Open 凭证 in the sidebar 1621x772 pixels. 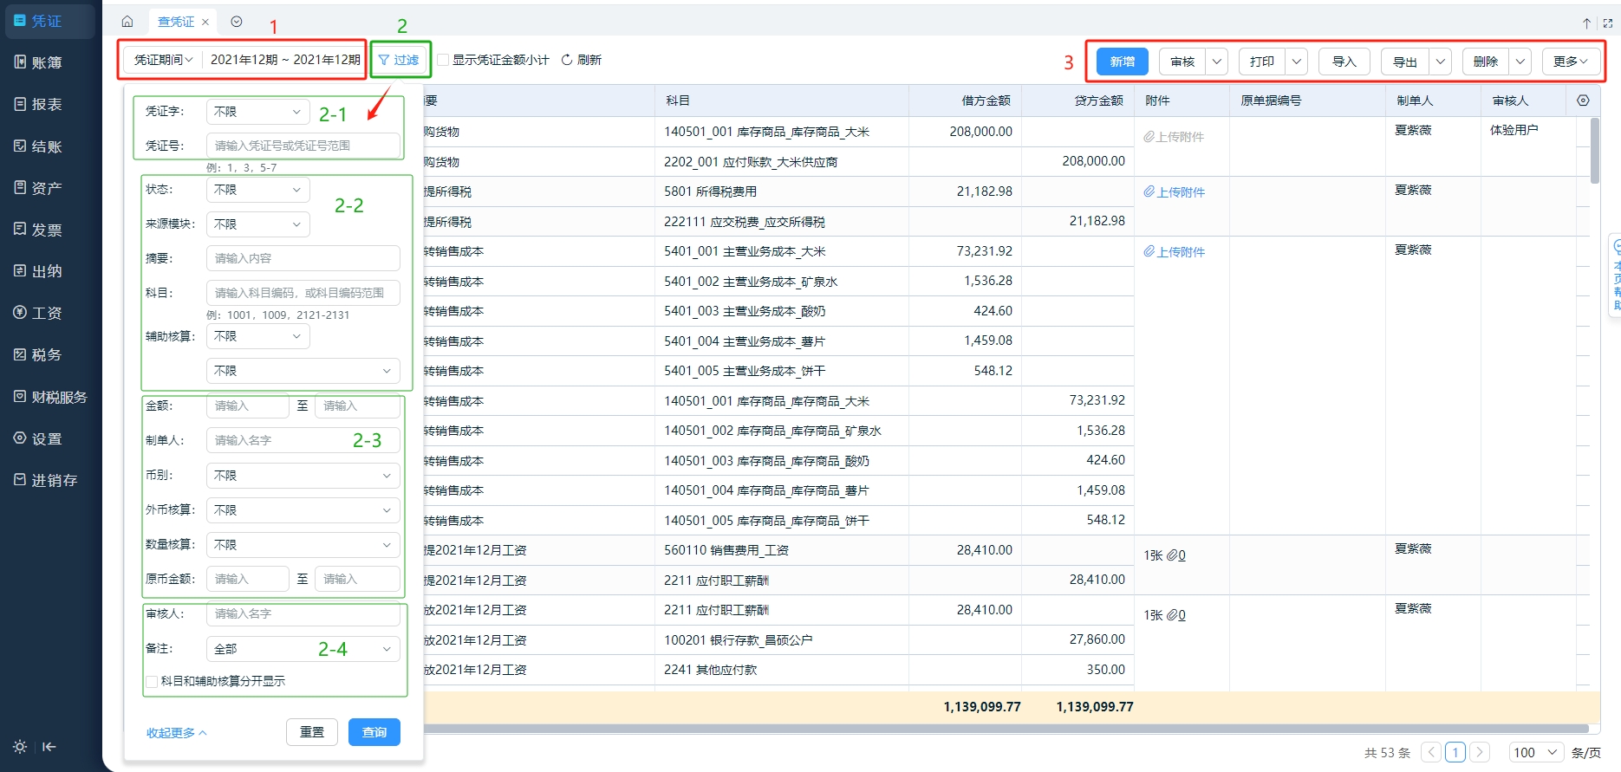[x=50, y=21]
